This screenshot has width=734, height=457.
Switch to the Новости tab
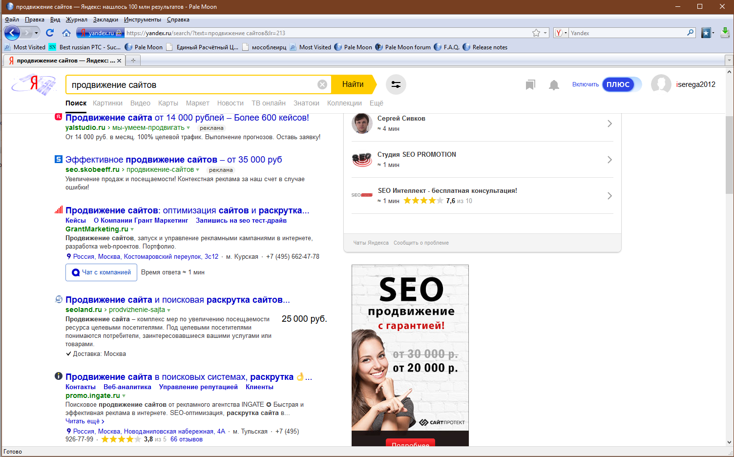(231, 103)
